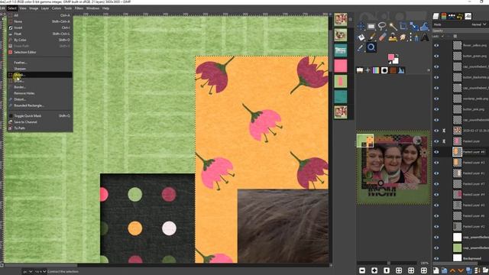Image resolution: width=489 pixels, height=275 pixels.
Task: Choose Border from the Select menu
Action: (x=40, y=87)
